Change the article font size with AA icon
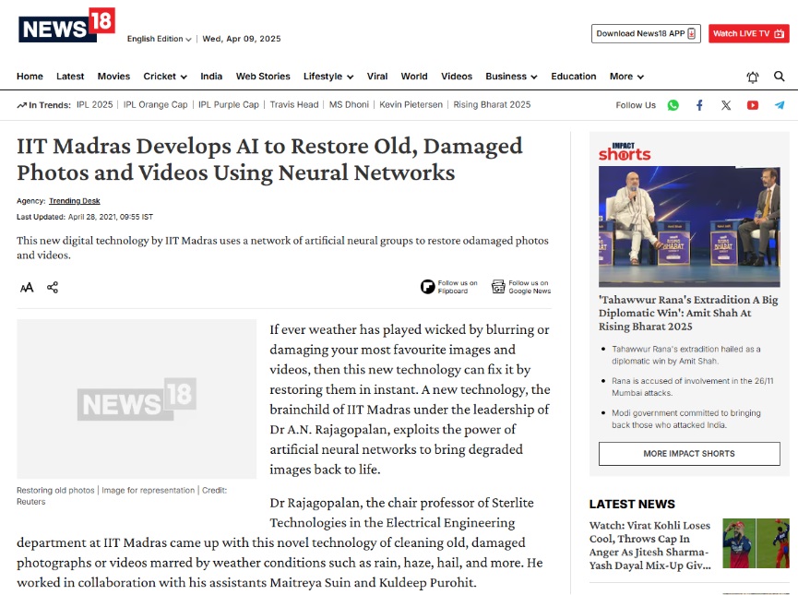The width and height of the screenshot is (798, 595). (27, 288)
